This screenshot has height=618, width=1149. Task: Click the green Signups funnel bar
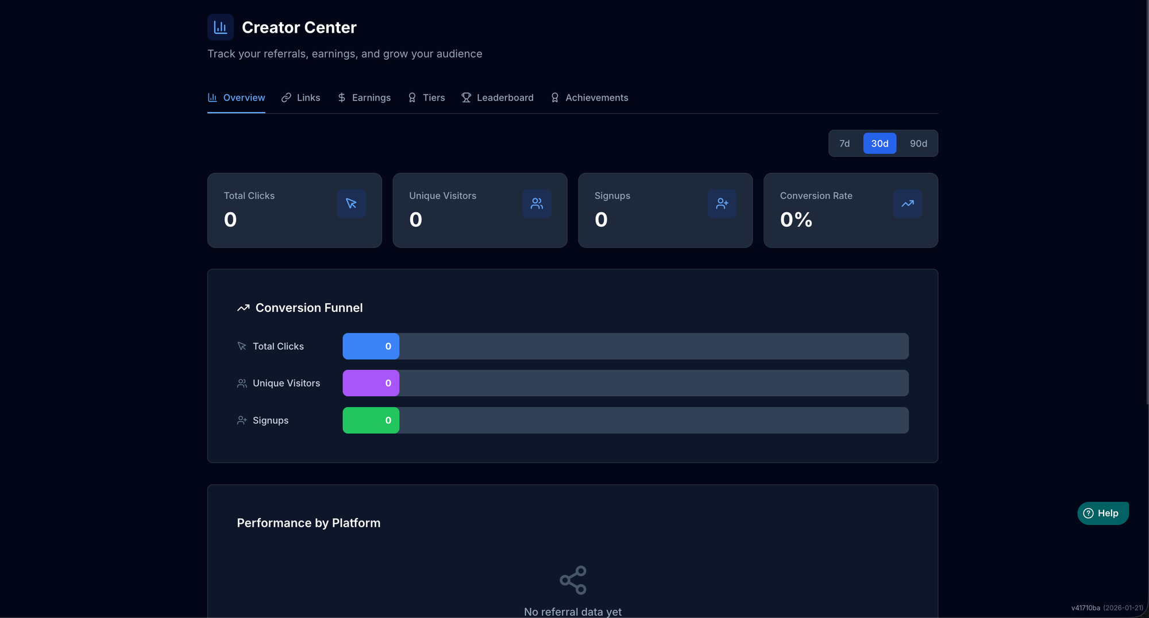point(371,420)
